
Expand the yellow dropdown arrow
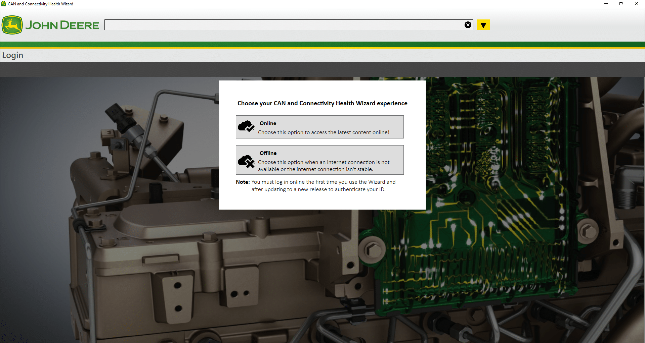coord(483,25)
